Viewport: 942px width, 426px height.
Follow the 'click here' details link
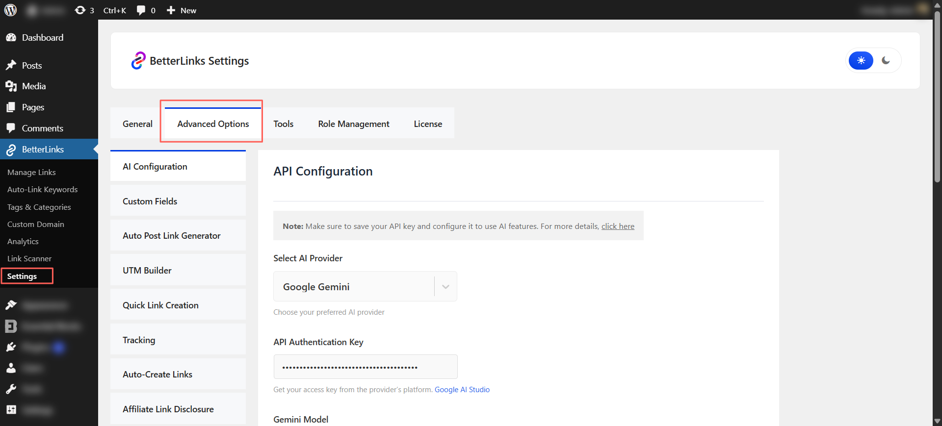coord(618,226)
